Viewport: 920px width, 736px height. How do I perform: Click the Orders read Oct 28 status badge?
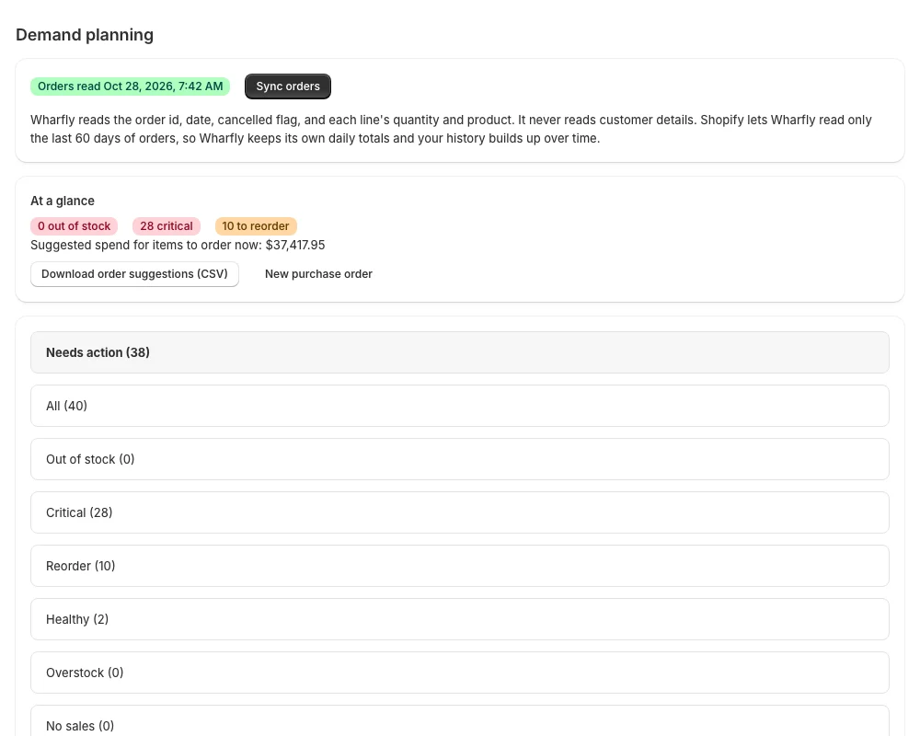tap(131, 86)
